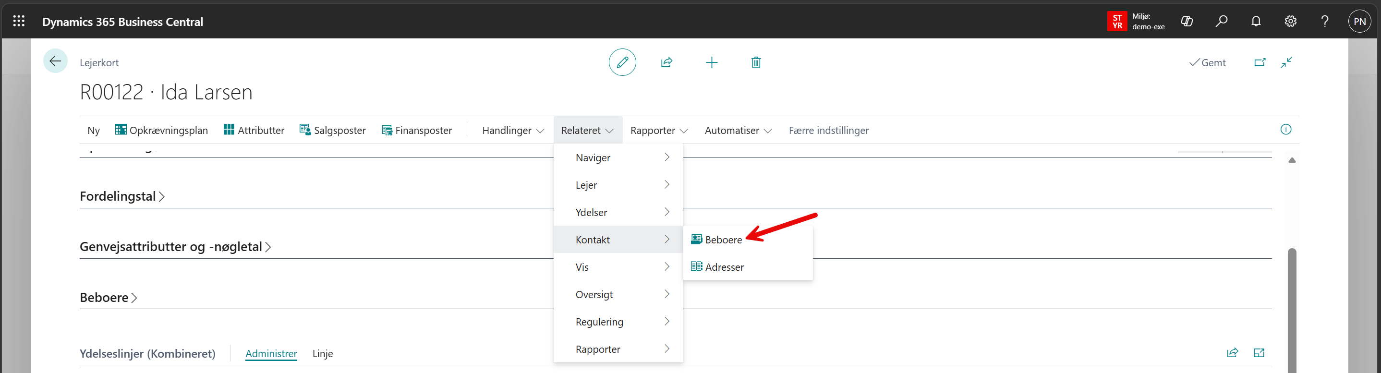Image resolution: width=1381 pixels, height=373 pixels.
Task: Click Færre indstillinger
Action: click(x=828, y=130)
